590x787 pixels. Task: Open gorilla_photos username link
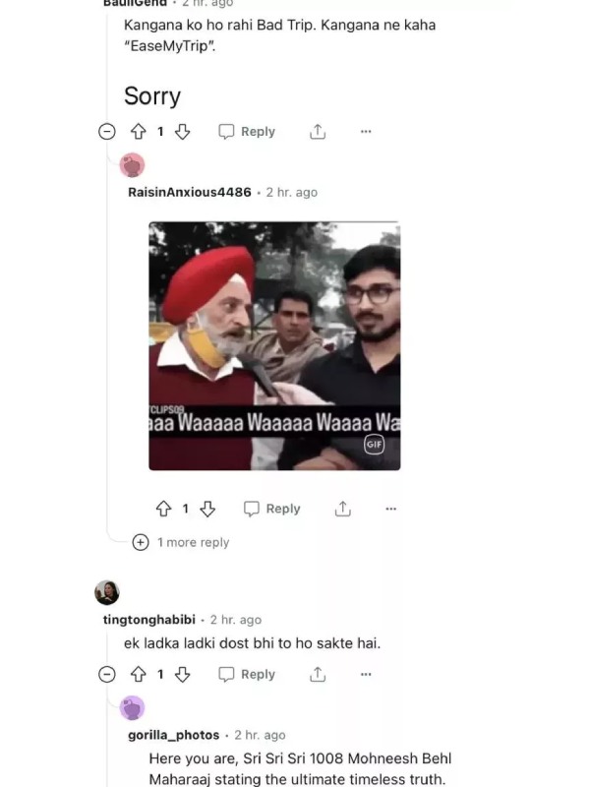tap(174, 735)
